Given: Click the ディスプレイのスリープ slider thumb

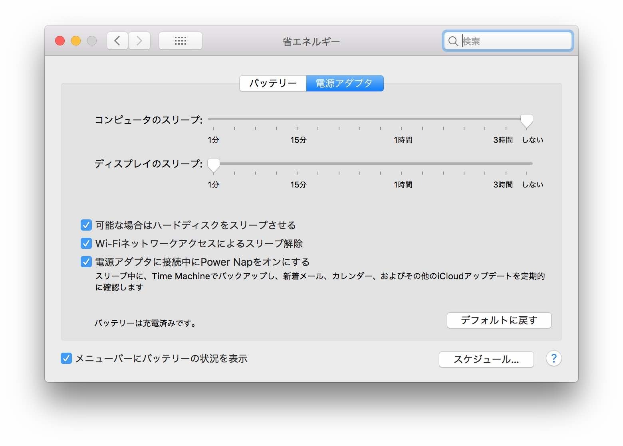Looking at the screenshot, I should pos(214,165).
